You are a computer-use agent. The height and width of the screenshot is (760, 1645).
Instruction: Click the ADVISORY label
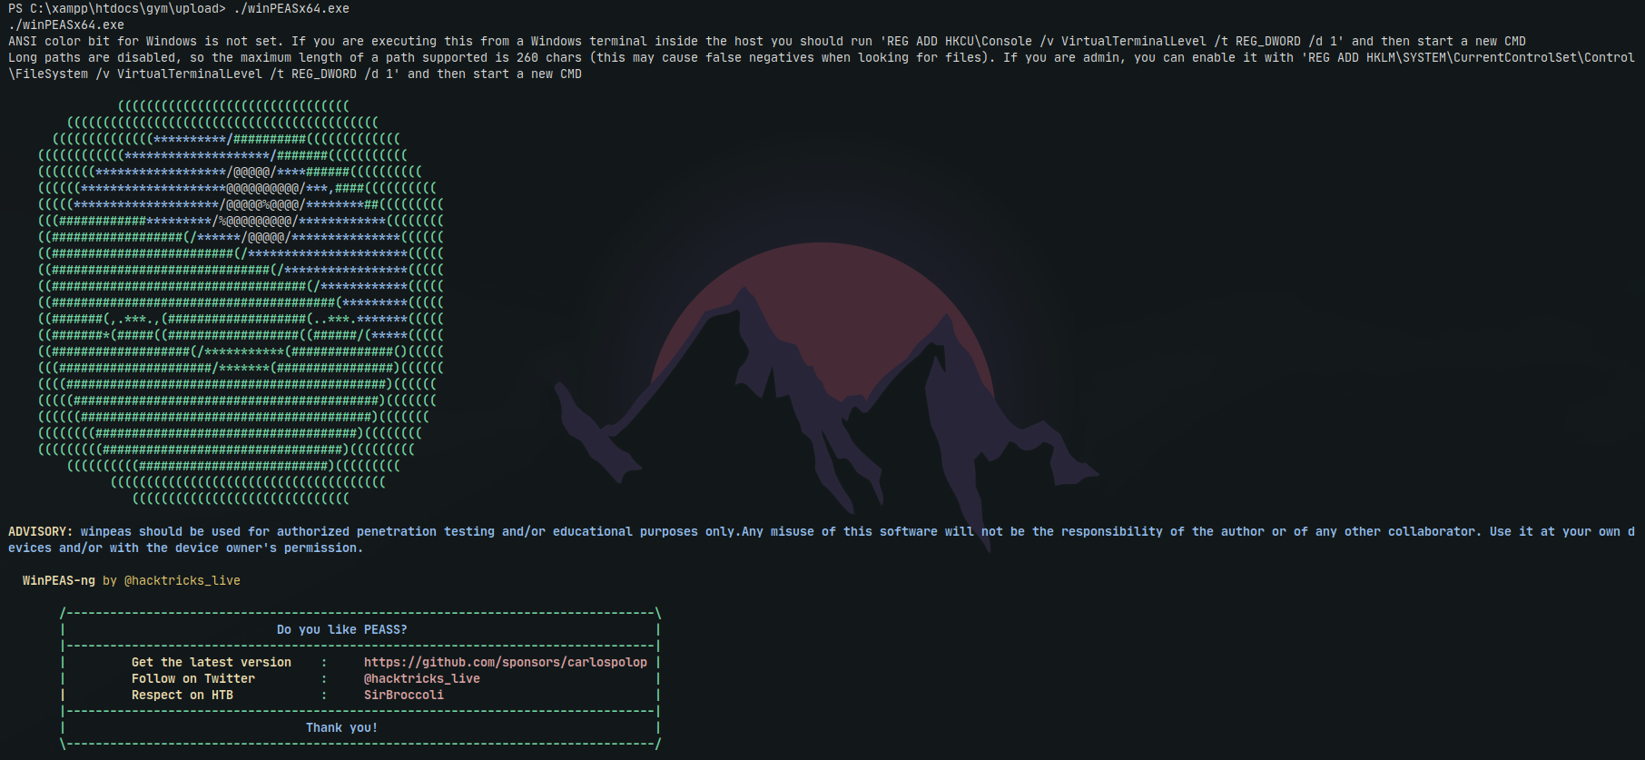coord(40,531)
